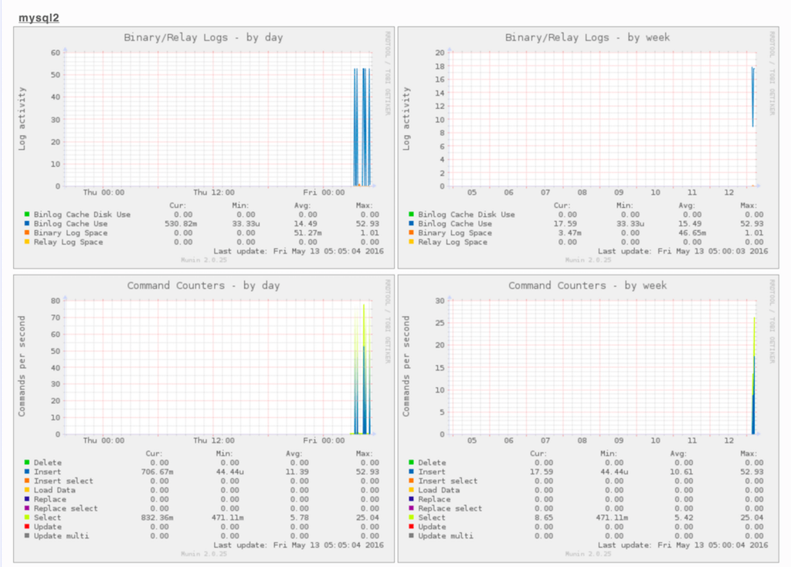
Task: Click the Insert current value 706.67m
Action: tap(157, 472)
